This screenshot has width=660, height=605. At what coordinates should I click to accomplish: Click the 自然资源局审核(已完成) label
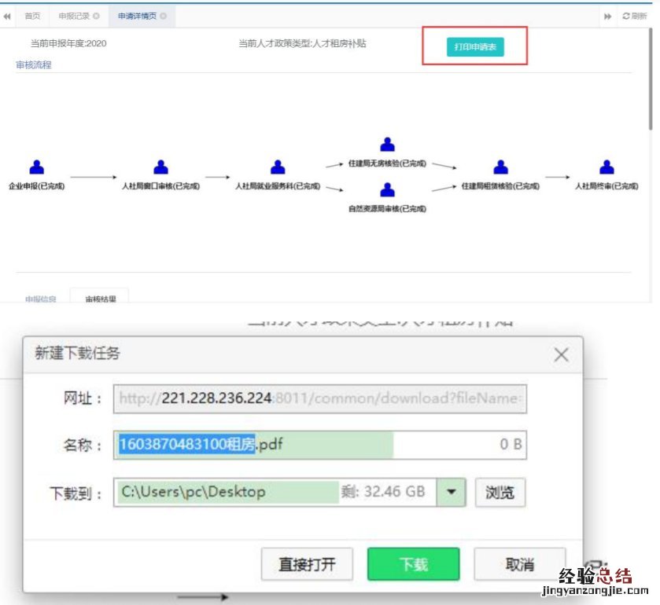[x=387, y=209]
